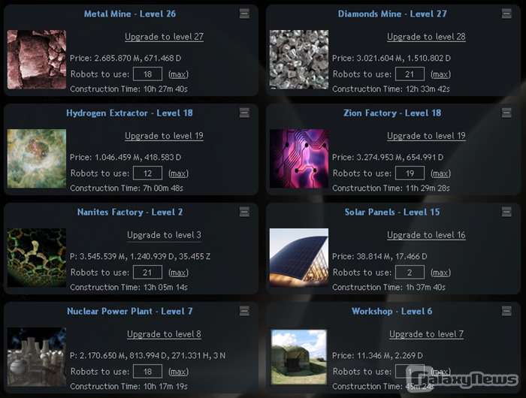
Task: Click 'Construction Time: 10h 17m 19s'
Action: [128, 386]
